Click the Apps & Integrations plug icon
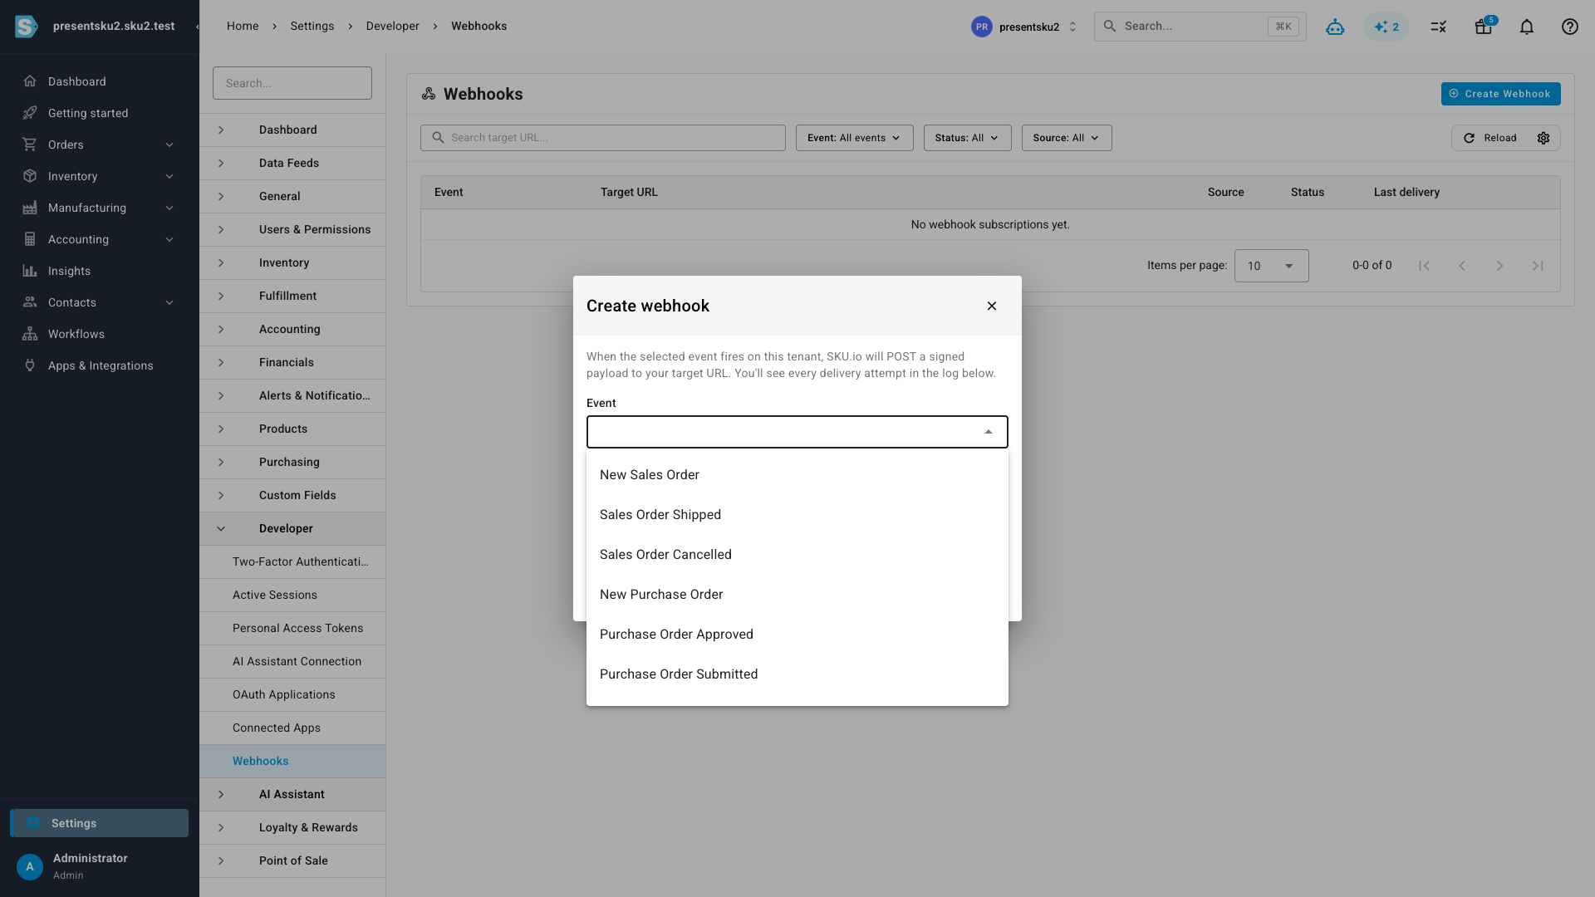This screenshot has width=1595, height=897. coord(30,365)
